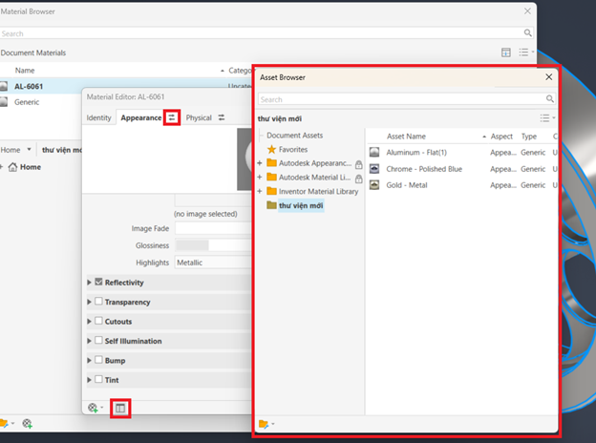
Task: Click Home house icon in library tree
Action: click(13, 167)
